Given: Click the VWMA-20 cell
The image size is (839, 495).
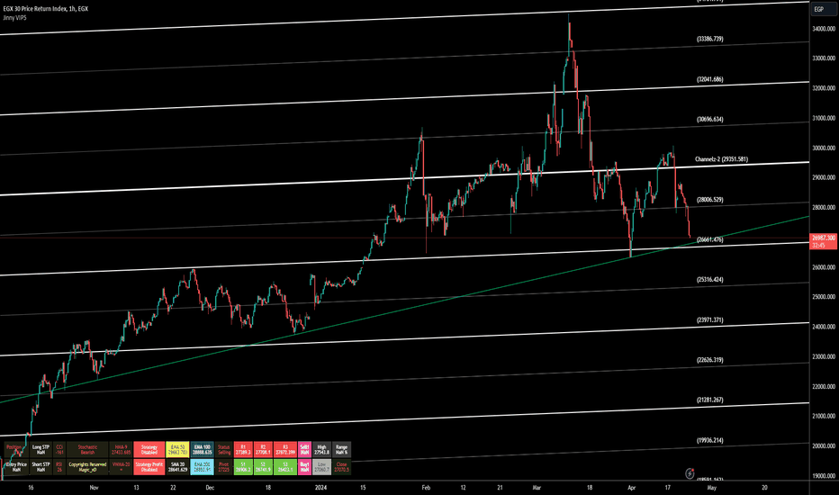Looking at the screenshot, I should pos(121,467).
